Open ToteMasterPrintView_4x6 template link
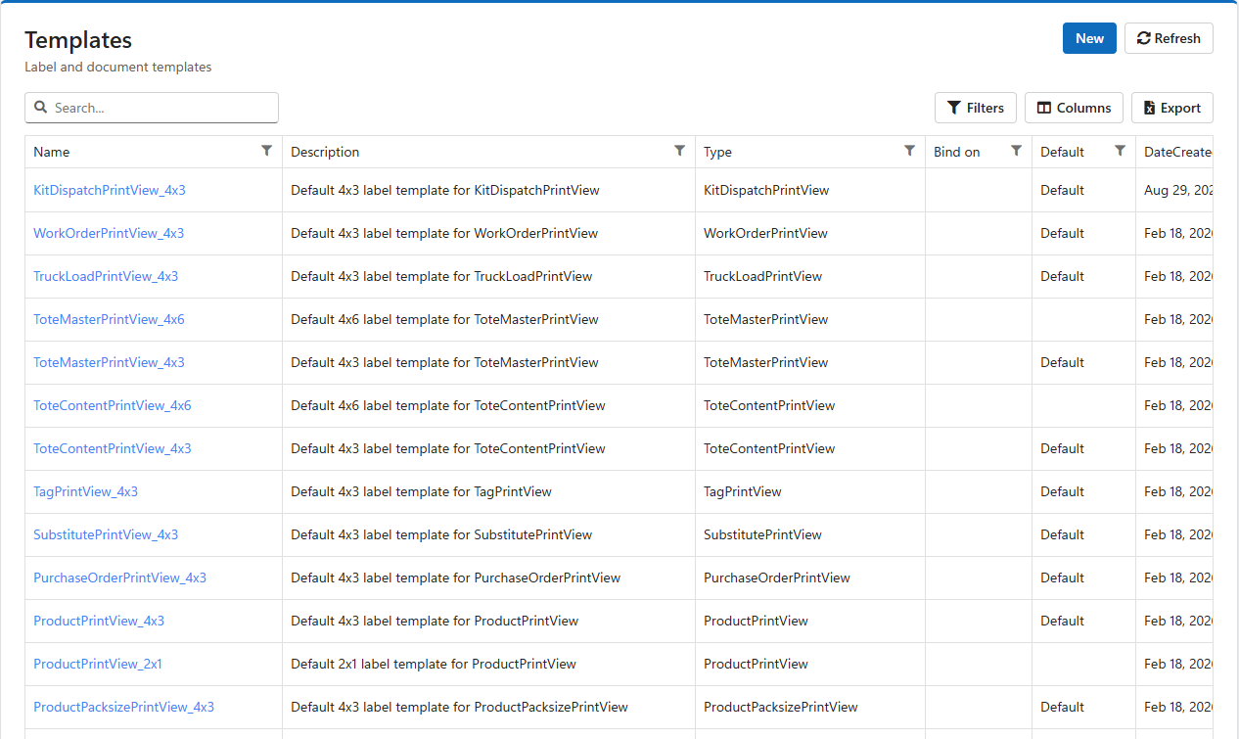 109,319
